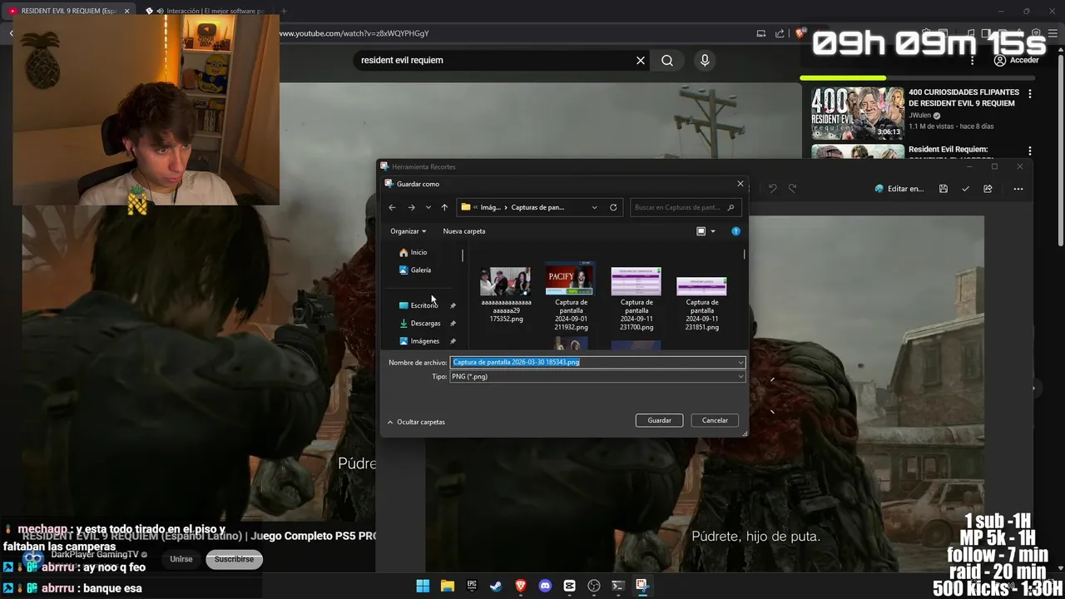The image size is (1065, 599).
Task: Click Editar en... in Herramienta Recortes
Action: click(x=899, y=189)
